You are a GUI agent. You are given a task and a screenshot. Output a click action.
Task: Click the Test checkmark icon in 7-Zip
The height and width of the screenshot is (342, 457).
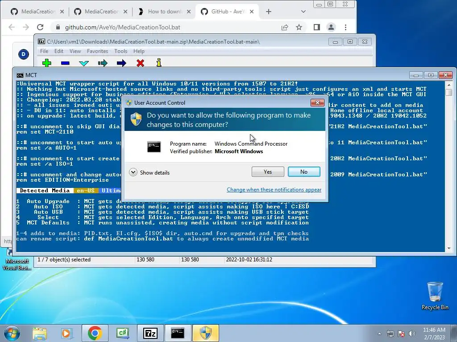84,63
